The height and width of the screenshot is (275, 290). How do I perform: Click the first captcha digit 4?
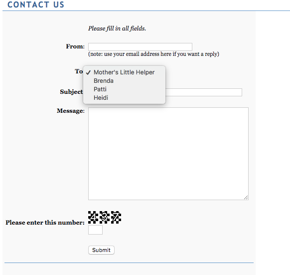(93, 217)
